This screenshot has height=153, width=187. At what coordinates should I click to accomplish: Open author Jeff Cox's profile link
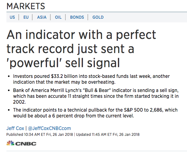(15, 128)
